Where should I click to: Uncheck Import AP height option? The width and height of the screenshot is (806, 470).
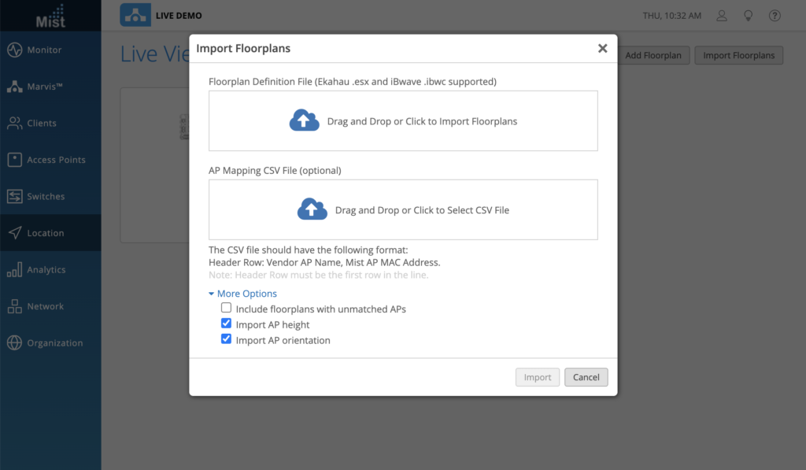pyautogui.click(x=227, y=324)
